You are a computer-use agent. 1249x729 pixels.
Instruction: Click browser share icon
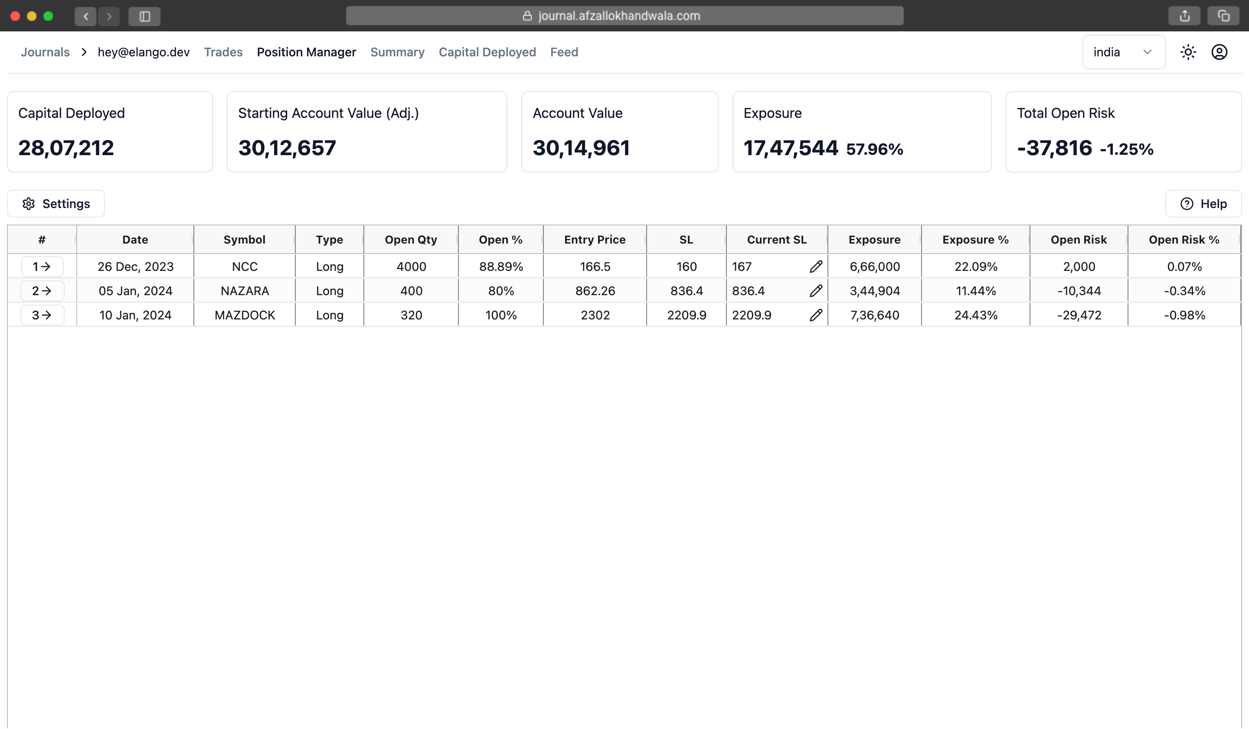[x=1184, y=16]
